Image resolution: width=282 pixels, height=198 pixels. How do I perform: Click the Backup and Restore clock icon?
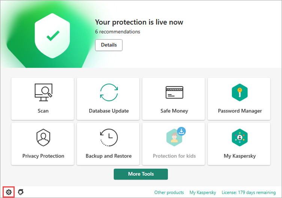[109, 137]
